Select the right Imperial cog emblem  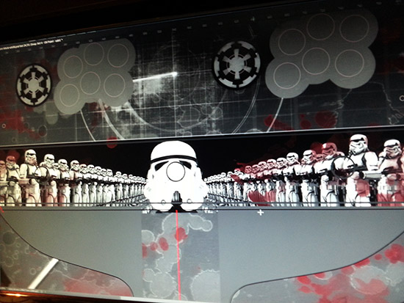pos(237,65)
